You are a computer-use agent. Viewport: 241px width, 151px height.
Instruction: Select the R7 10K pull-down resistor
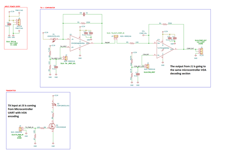(35, 136)
